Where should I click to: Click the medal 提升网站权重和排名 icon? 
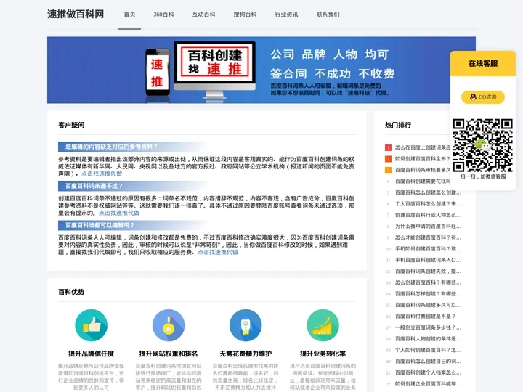click(x=169, y=325)
